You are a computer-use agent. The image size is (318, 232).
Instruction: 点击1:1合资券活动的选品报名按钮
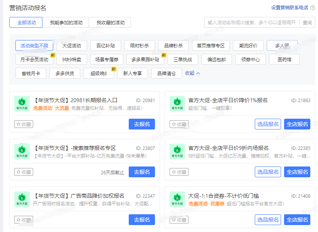tap(268, 219)
